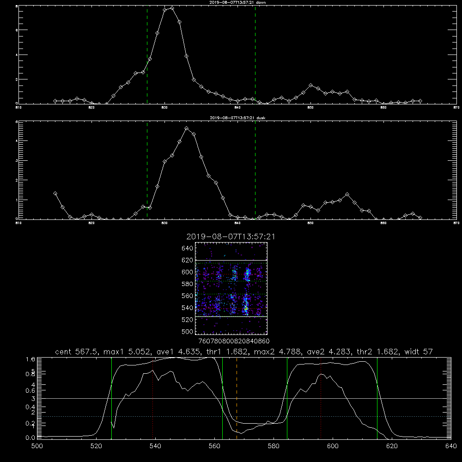Click the '600' label on the heatmap y-axis
This screenshot has height=462, width=462.
[x=187, y=272]
